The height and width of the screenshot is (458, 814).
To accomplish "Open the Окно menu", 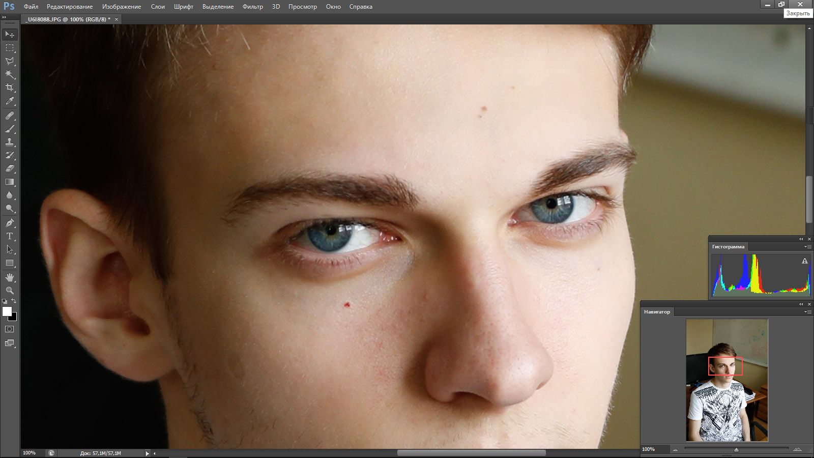I will coord(333,7).
